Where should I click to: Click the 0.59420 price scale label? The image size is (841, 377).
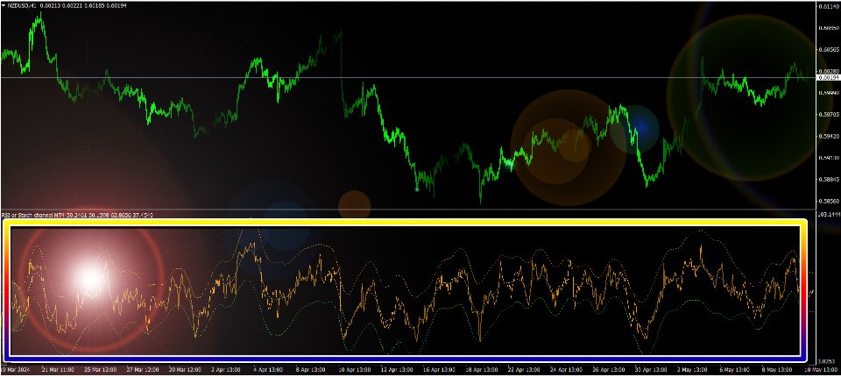tap(828, 137)
